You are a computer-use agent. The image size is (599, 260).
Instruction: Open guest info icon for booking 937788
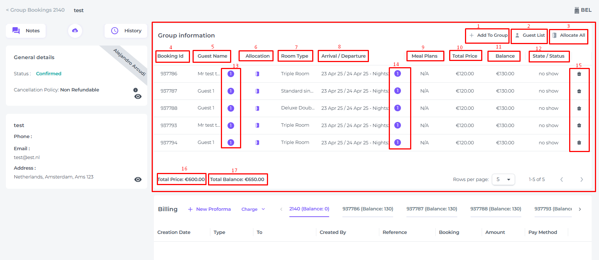pos(231,108)
